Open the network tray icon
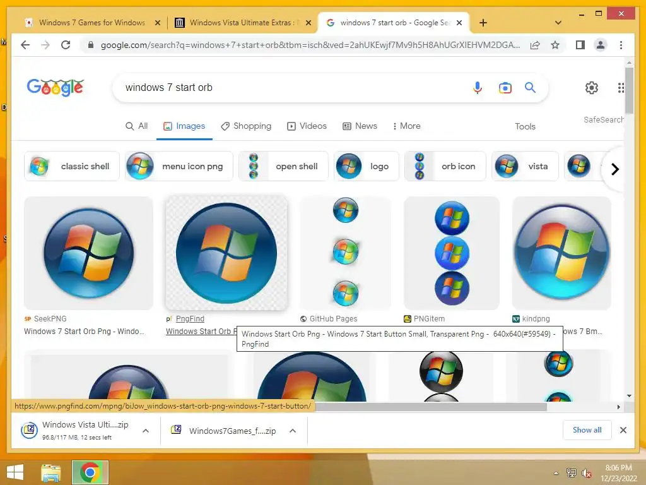This screenshot has width=646, height=485. 571,472
